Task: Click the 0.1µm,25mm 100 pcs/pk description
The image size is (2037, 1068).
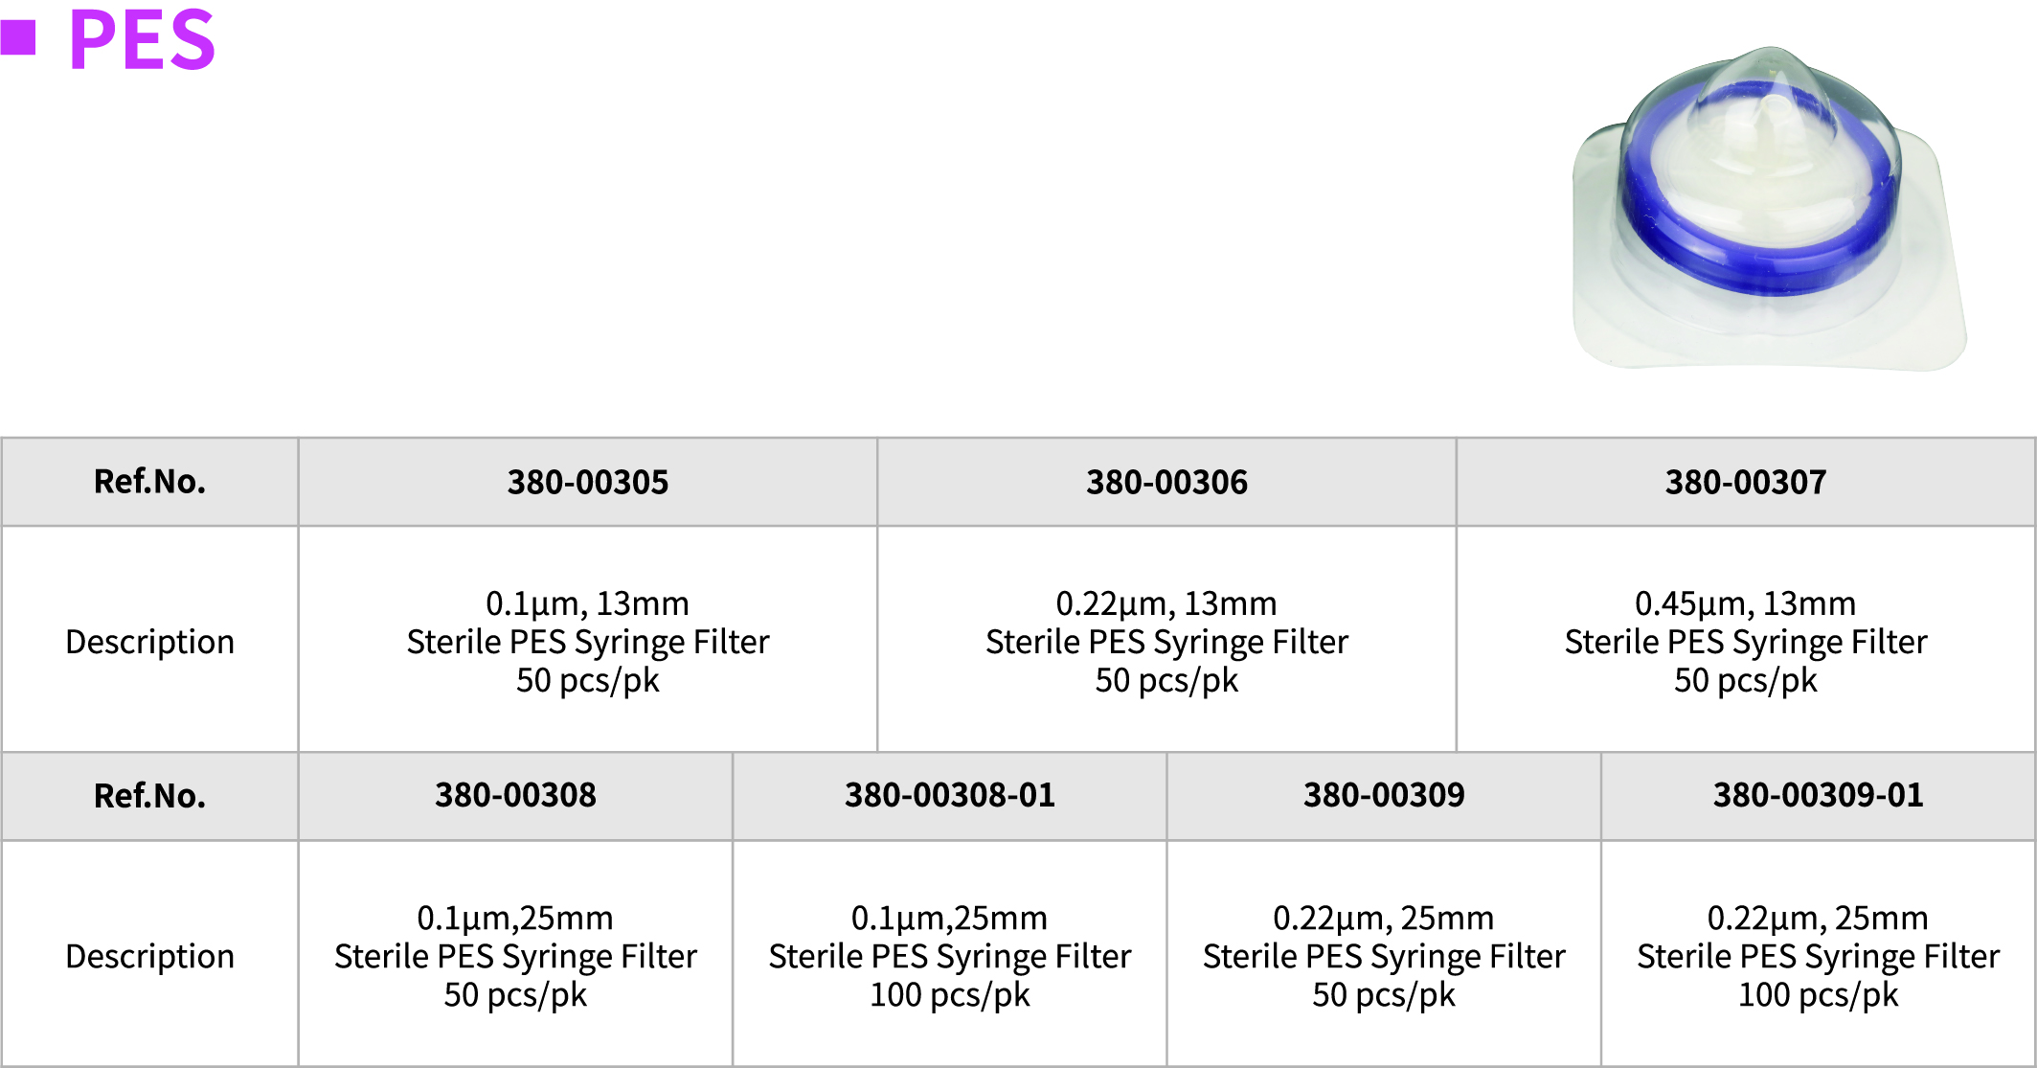Action: coord(950,956)
